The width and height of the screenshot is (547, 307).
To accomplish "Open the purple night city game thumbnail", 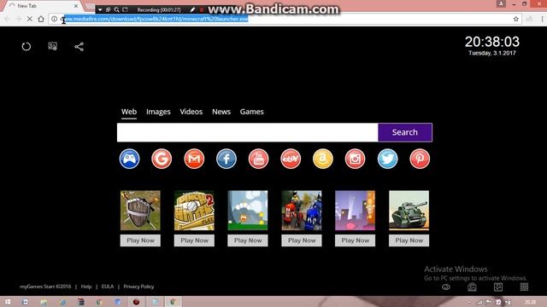I will 356,211.
